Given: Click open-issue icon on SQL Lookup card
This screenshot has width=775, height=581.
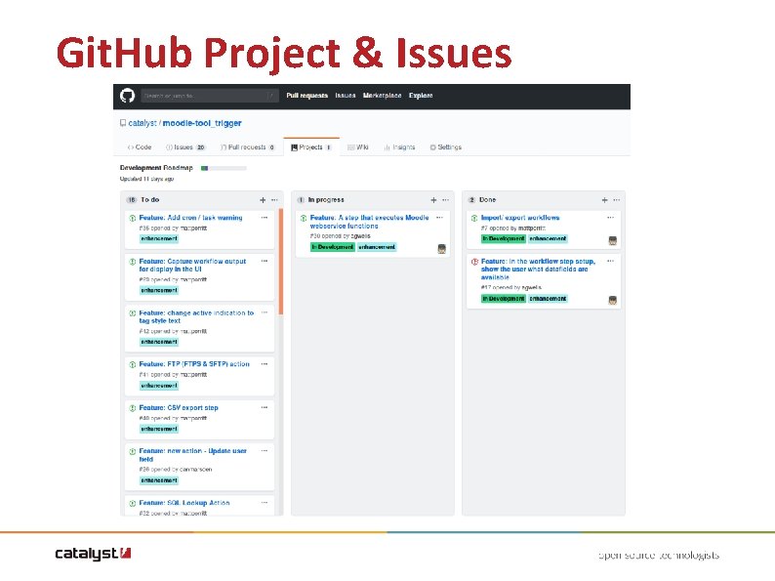Looking at the screenshot, I should point(133,504).
